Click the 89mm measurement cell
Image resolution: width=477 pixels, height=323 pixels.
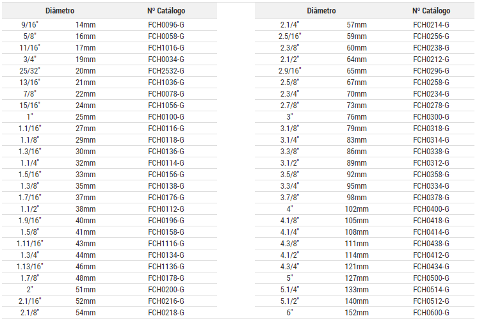(357, 163)
